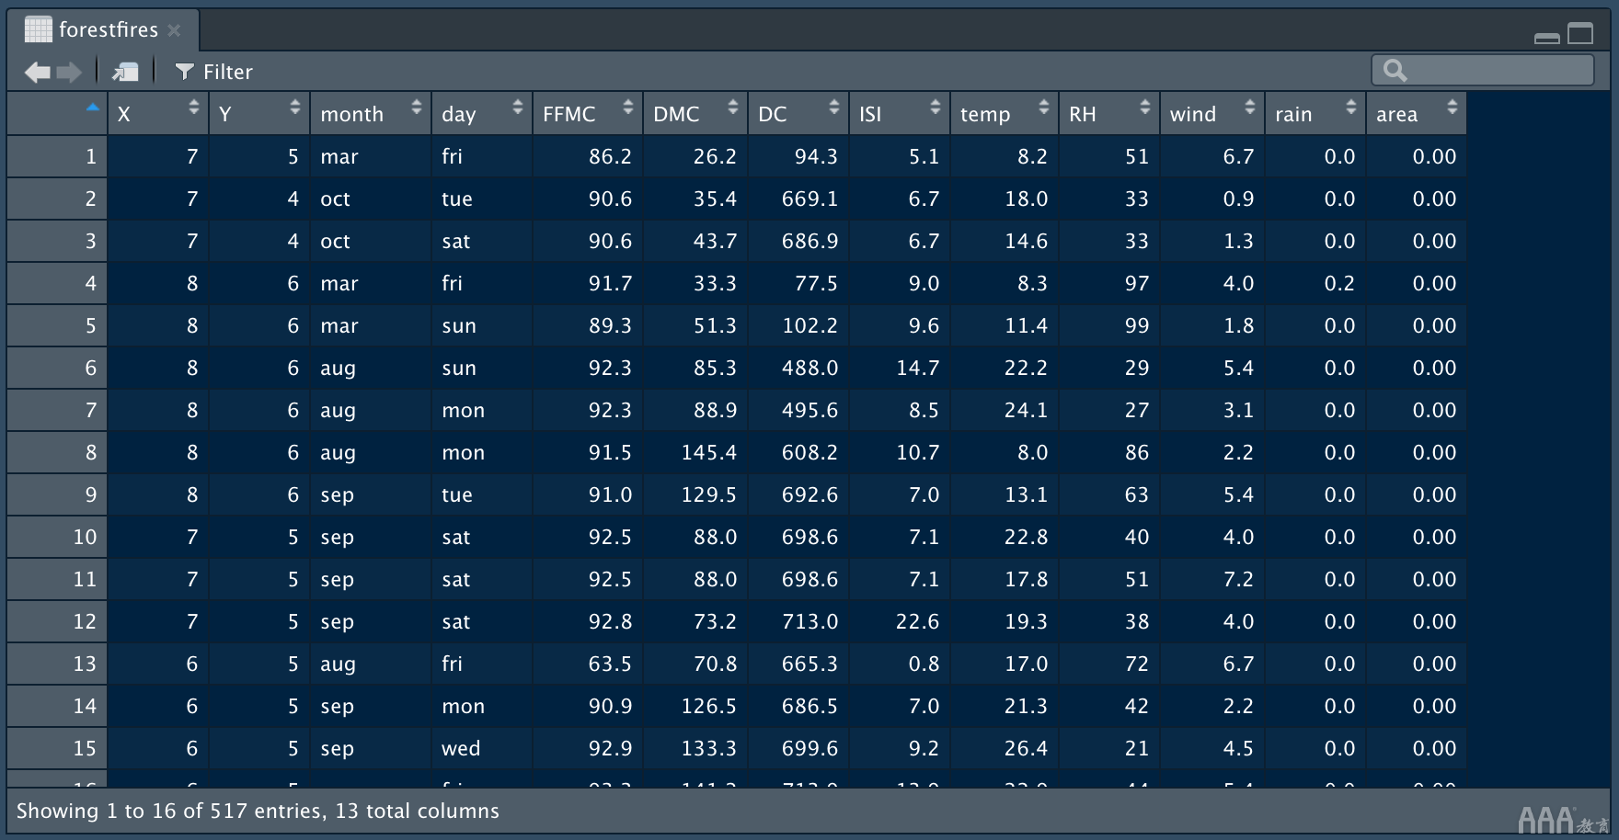This screenshot has width=1619, height=840.
Task: Sort by row index column arrow
Action: tap(92, 108)
